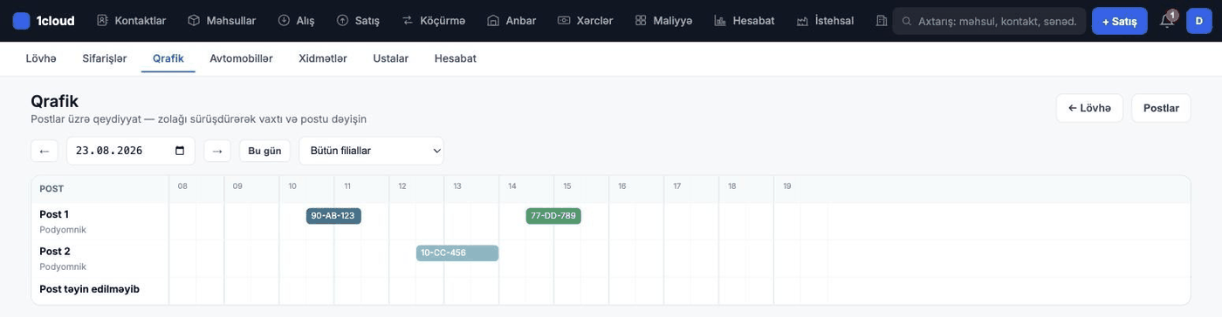Click the Anbar warehouse icon
The image size is (1222, 317).
point(493,20)
